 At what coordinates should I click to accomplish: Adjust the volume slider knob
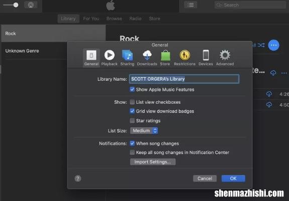coord(16,5)
